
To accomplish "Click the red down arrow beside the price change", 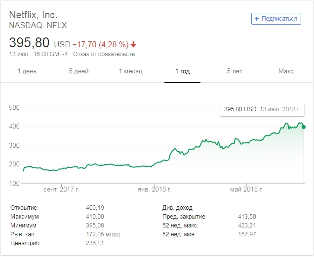I will 133,44.
